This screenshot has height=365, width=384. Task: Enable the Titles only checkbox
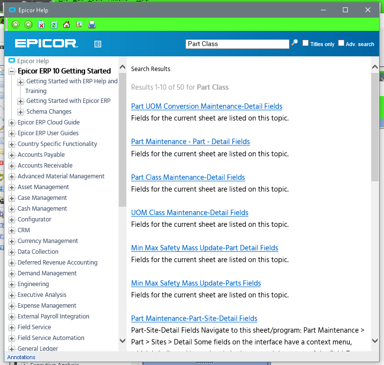pyautogui.click(x=305, y=43)
